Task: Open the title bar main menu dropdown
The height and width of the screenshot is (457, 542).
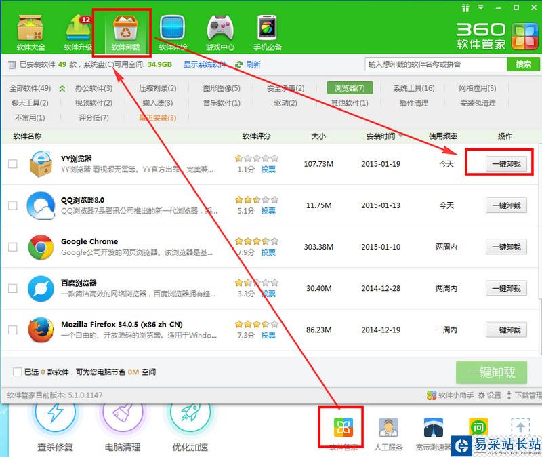Action: (481, 7)
